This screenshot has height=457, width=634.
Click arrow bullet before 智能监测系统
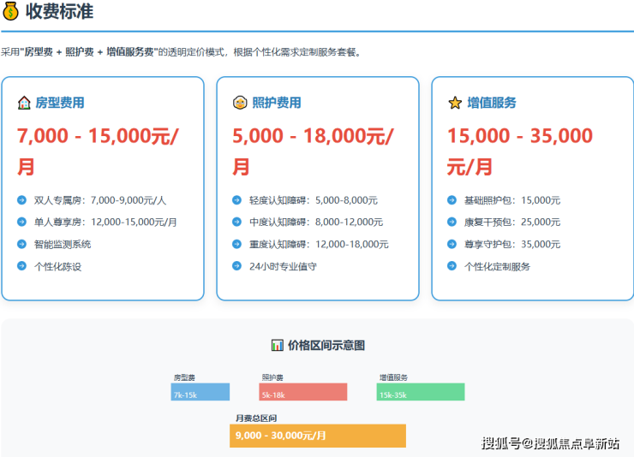pyautogui.click(x=21, y=244)
